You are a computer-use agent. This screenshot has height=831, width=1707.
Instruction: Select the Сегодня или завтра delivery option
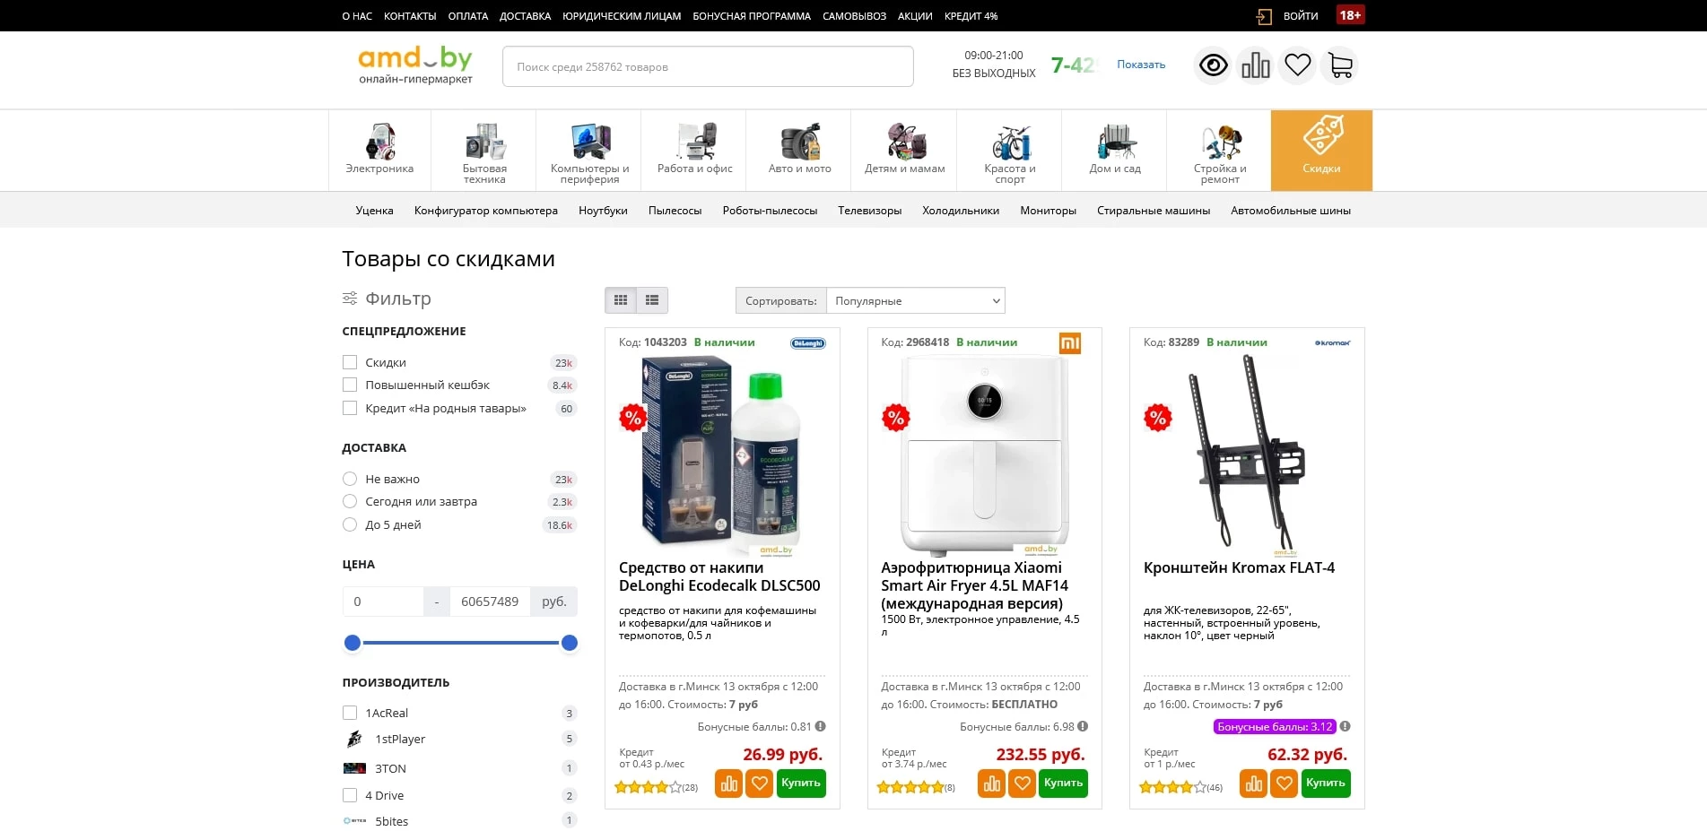350,502
